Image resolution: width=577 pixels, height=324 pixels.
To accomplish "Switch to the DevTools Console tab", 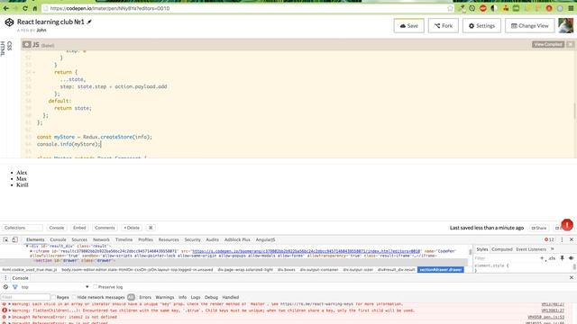I will [58, 239].
